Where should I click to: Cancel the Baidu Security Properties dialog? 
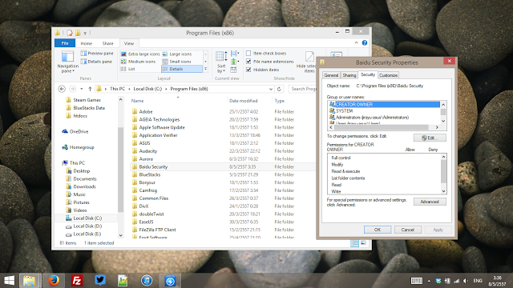[x=408, y=230]
